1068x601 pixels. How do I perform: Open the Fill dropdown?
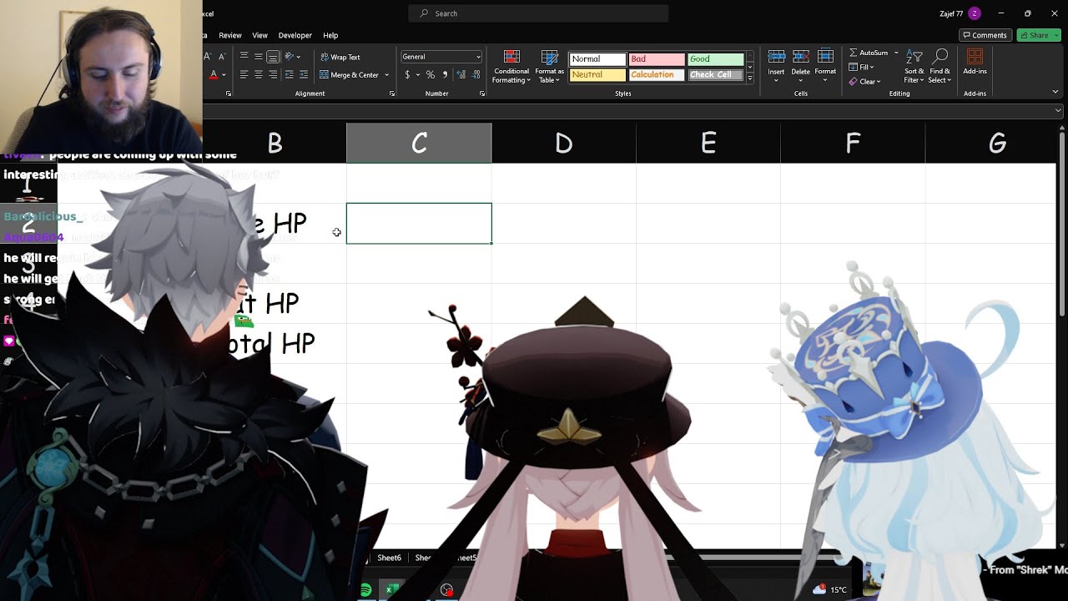pos(862,67)
